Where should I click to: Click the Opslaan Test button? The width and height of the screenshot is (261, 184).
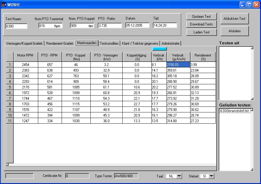[201, 17]
